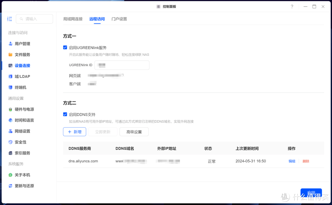Image resolution: width=332 pixels, height=205 pixels.
Task: Open 网络设置 in the sidebar
Action: (x=21, y=131)
